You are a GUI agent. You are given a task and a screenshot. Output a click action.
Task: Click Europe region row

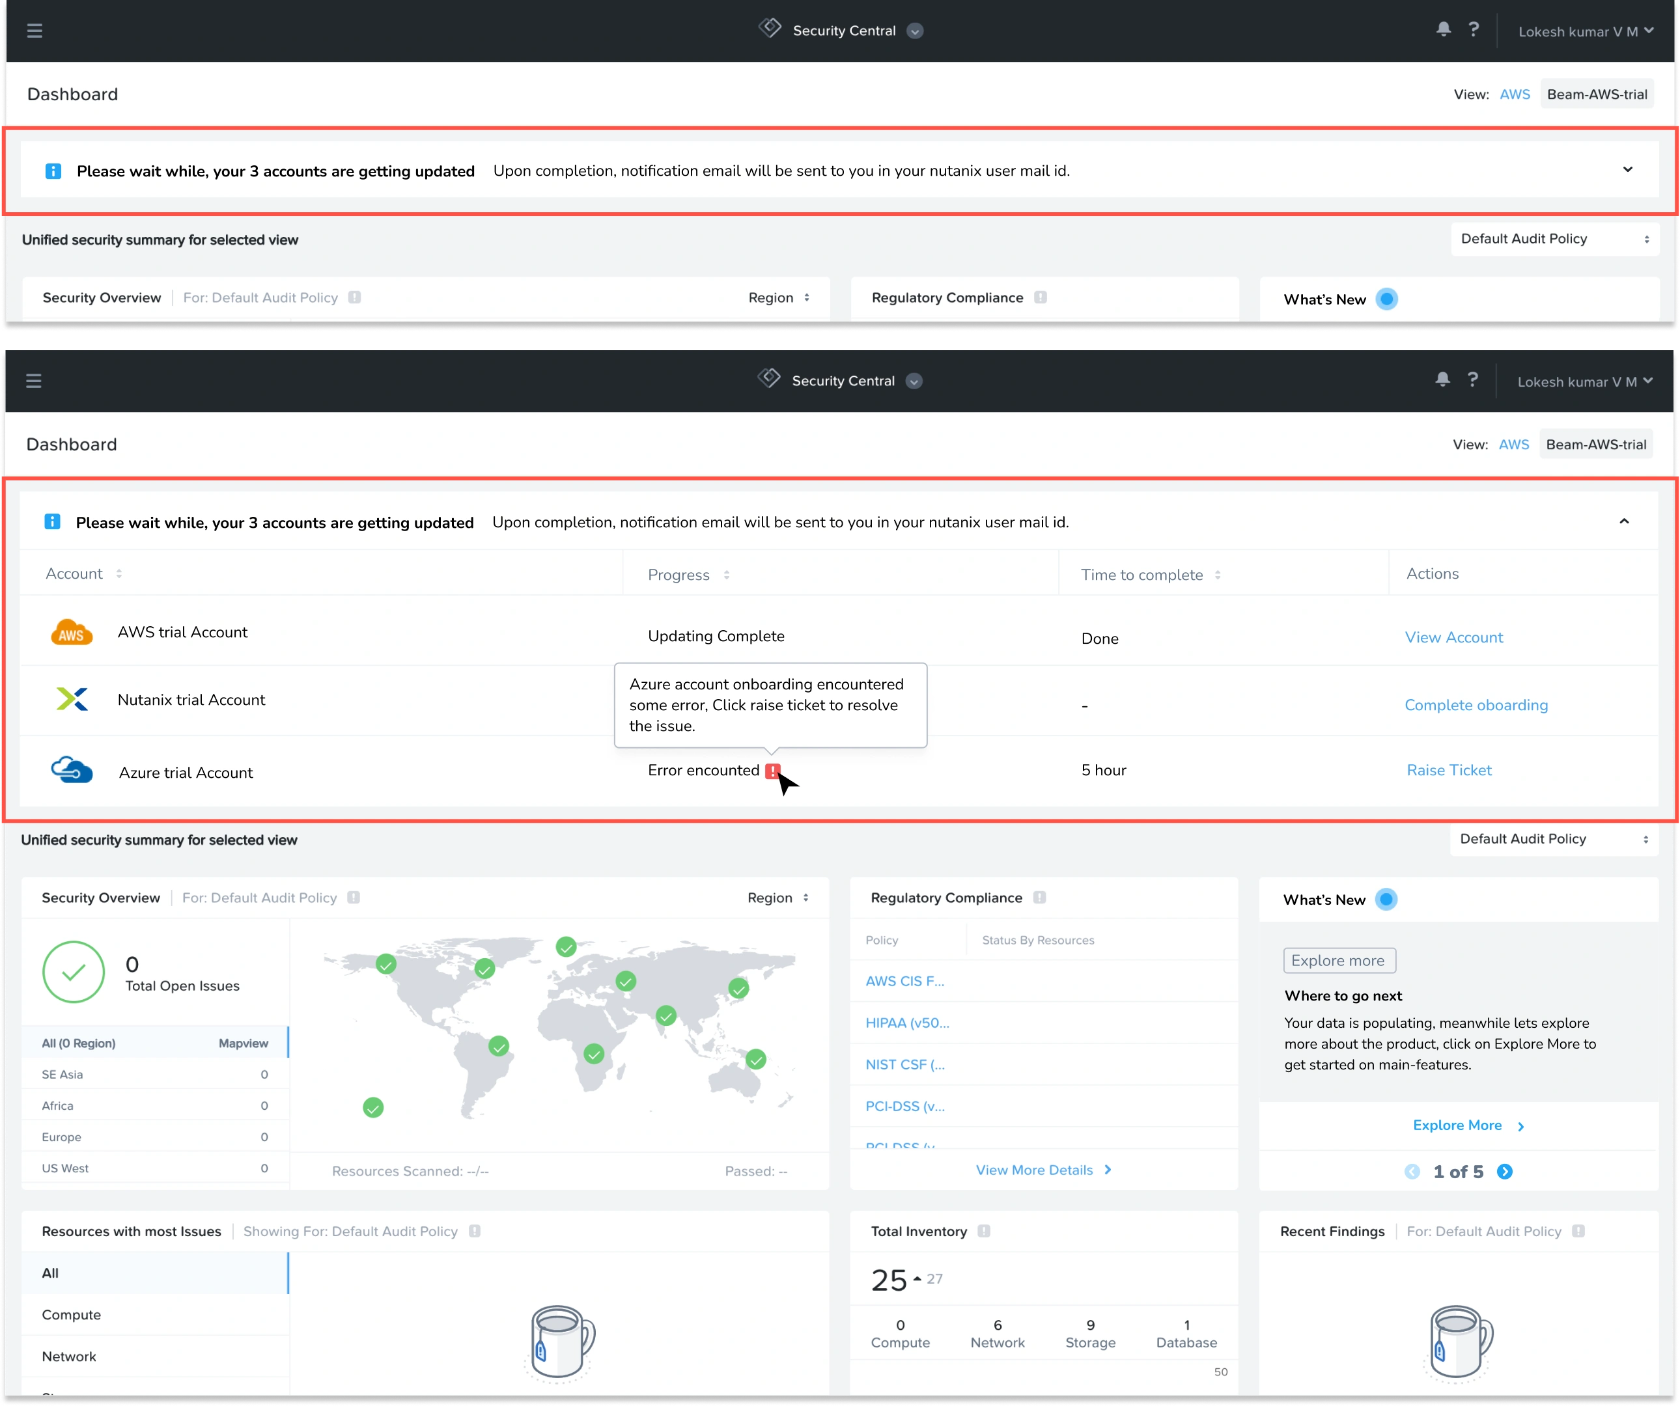tap(155, 1137)
